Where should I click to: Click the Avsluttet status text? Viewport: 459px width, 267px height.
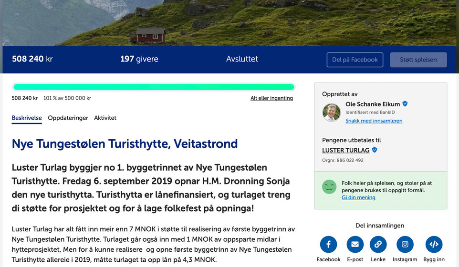point(242,59)
